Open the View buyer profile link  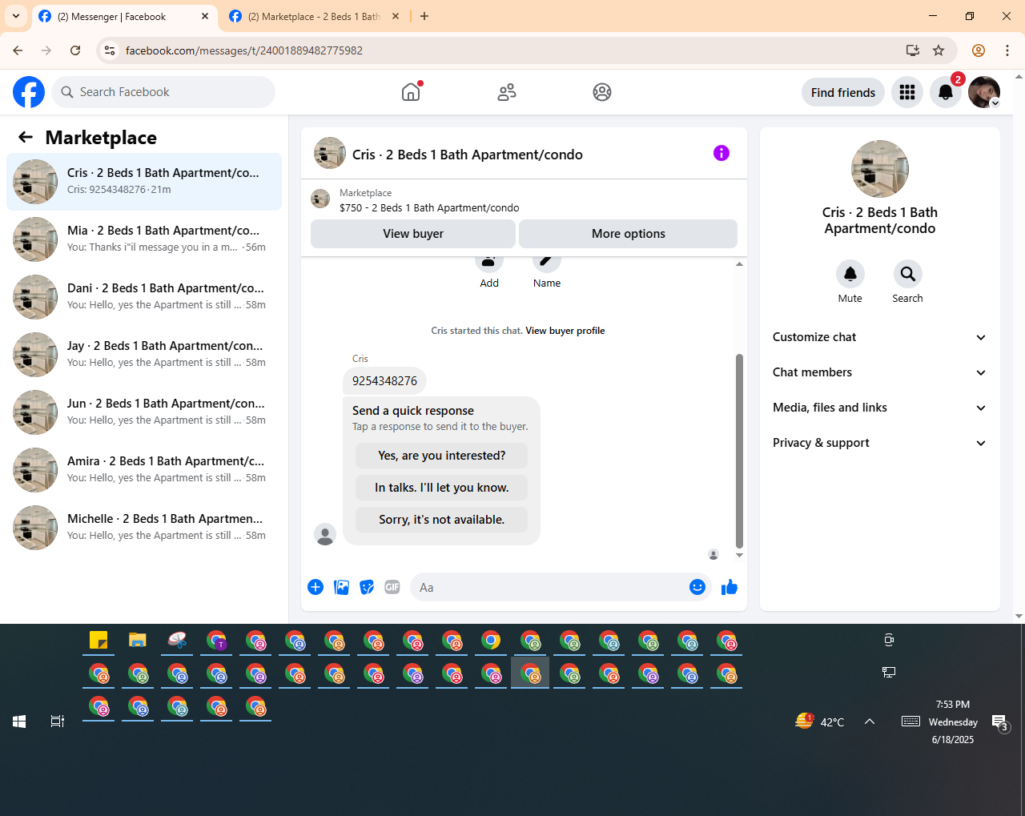565,331
